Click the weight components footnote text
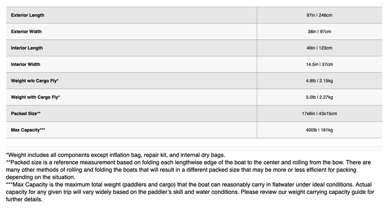Image resolution: width=388 pixels, height=208 pixels. click(115, 155)
